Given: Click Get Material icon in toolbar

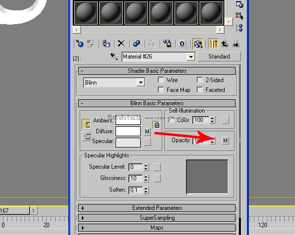Looking at the screenshot, I should (80, 44).
